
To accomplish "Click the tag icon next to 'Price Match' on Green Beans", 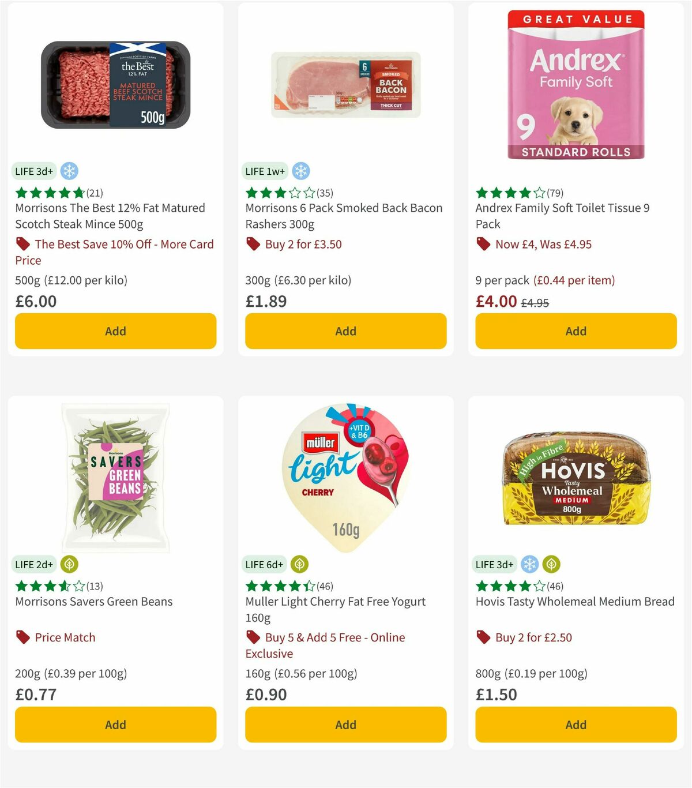I will [23, 637].
